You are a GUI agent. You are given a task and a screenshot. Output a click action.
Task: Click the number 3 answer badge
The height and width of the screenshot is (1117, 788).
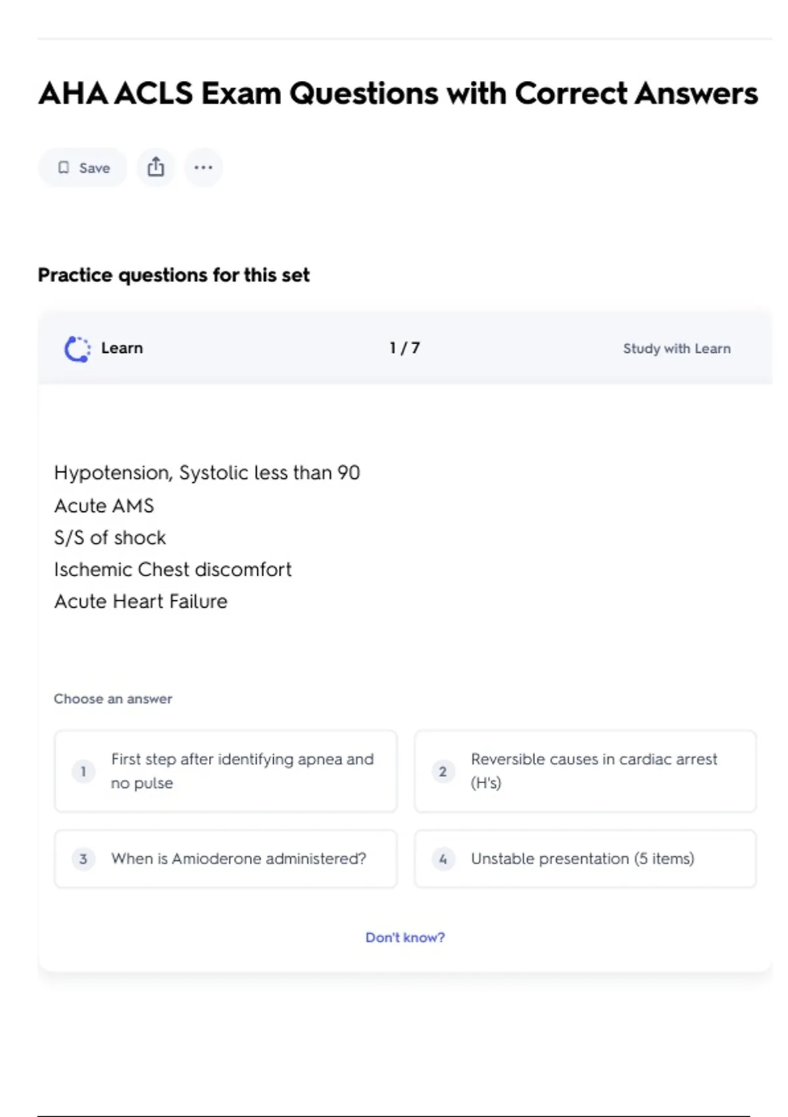(83, 859)
